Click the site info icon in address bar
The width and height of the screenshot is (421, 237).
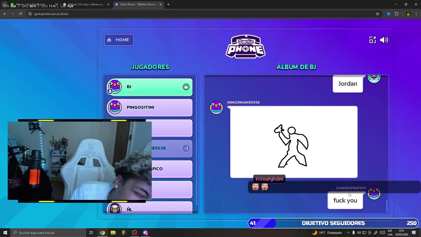pos(30,14)
